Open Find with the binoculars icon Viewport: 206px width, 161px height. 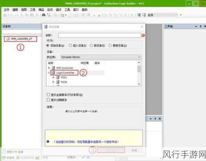[x=44, y=15]
